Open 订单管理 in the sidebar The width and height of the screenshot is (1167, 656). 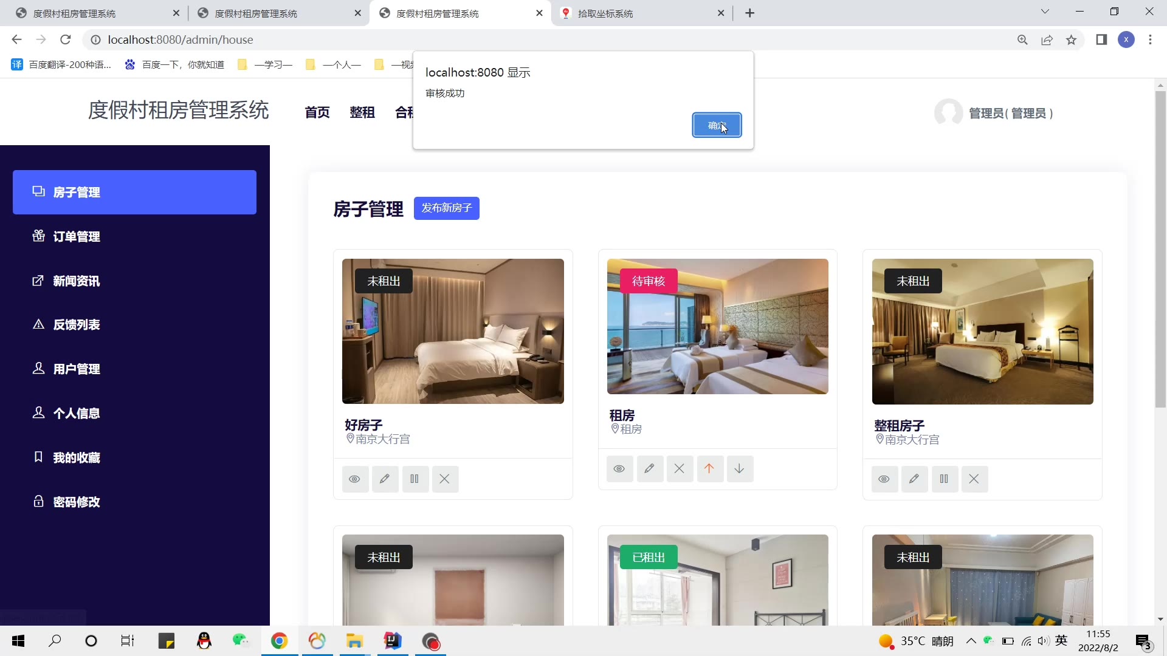pyautogui.click(x=76, y=237)
